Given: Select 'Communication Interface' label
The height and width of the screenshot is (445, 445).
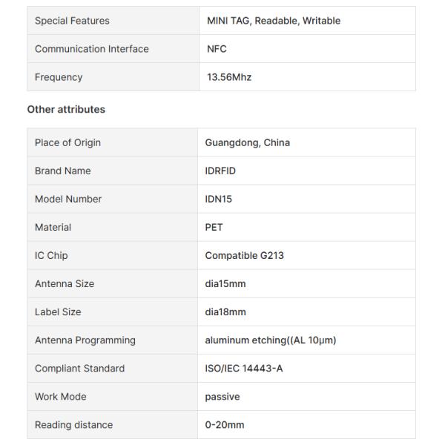Looking at the screenshot, I should (92, 49).
